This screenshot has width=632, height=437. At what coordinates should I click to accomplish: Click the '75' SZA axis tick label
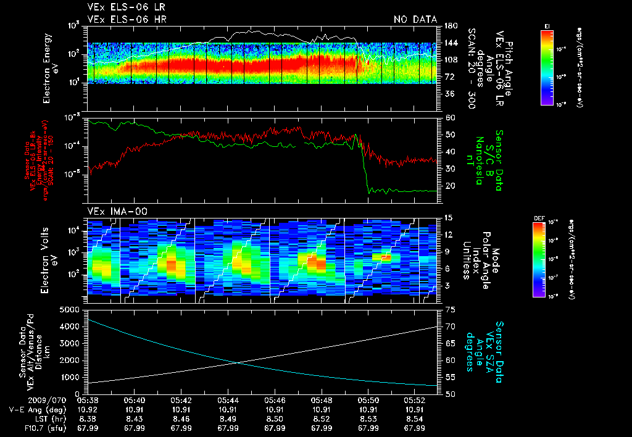(450, 310)
